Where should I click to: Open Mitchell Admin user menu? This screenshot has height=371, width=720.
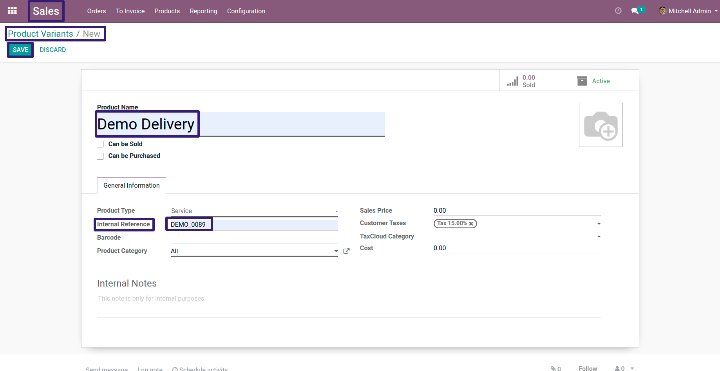click(688, 11)
